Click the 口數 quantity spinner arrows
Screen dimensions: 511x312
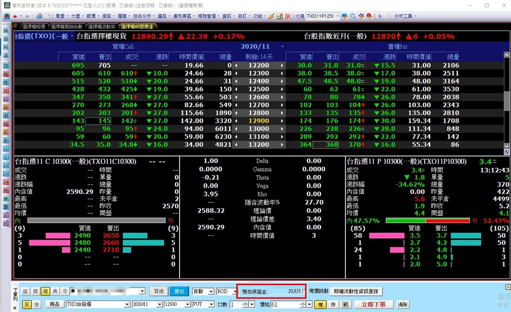click(246, 305)
